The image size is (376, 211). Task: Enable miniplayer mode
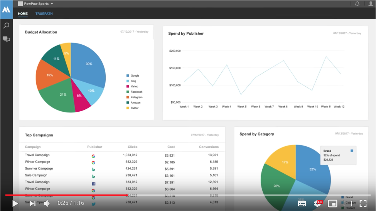point(332,204)
